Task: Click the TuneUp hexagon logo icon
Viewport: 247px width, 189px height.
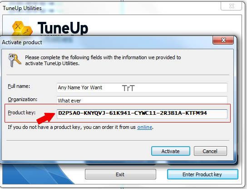Action: coord(22,29)
